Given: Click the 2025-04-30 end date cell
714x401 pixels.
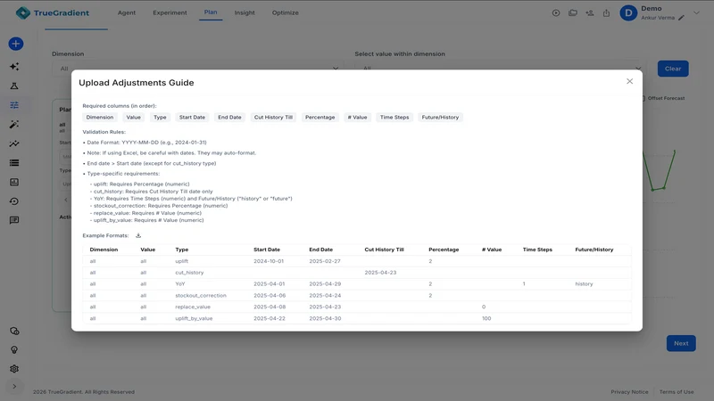Looking at the screenshot, I should [x=325, y=318].
